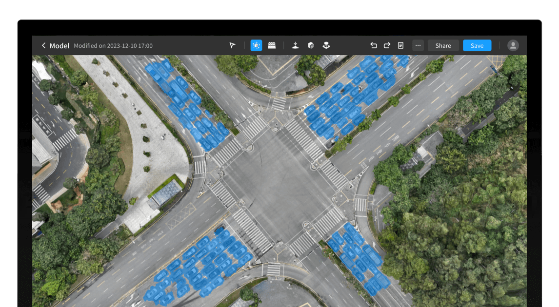Click the Model title label
The image size is (559, 307).
59,45
